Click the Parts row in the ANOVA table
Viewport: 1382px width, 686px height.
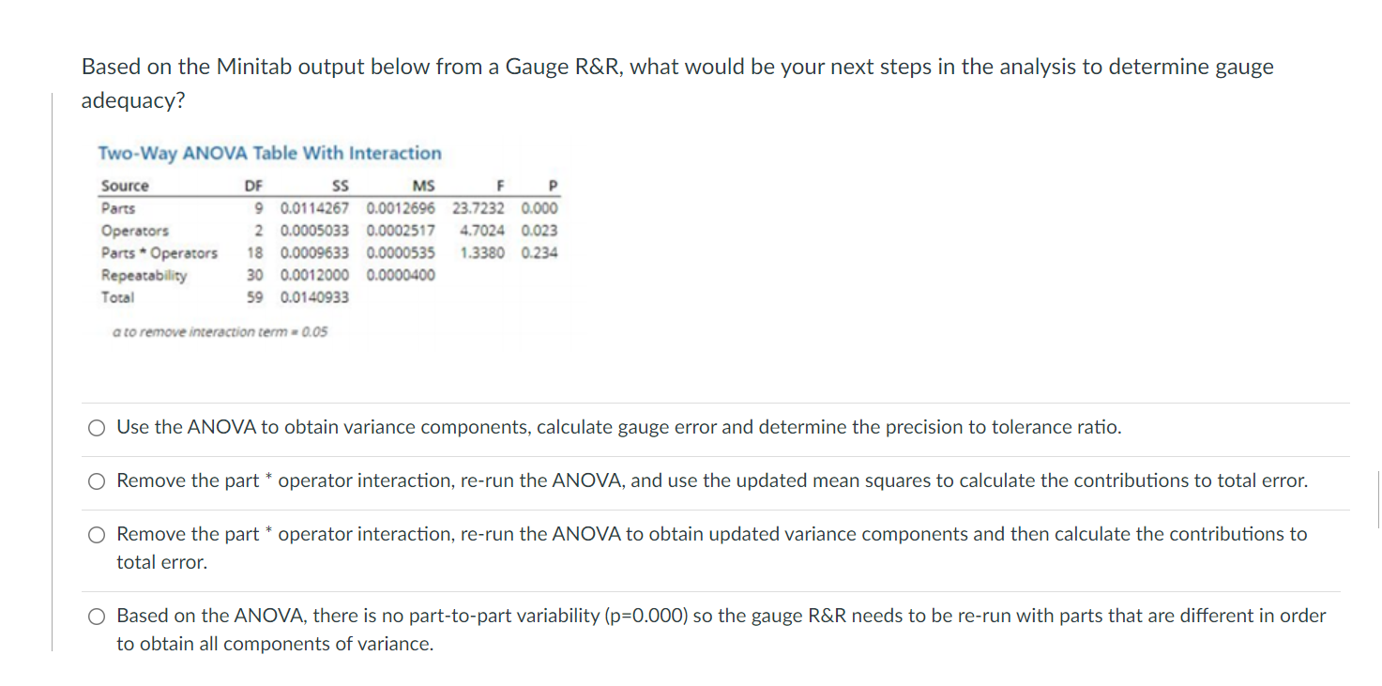tap(118, 208)
